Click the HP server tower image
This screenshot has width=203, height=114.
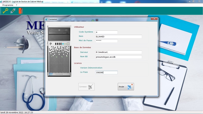[x=59, y=51]
